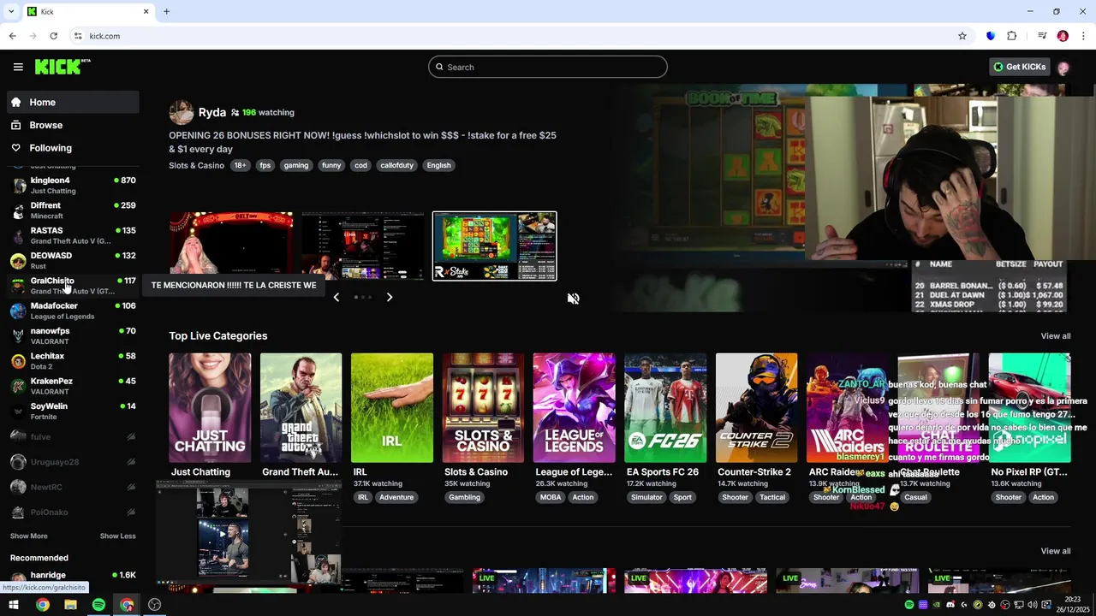Open a new browser tab
1096x616 pixels.
[166, 11]
